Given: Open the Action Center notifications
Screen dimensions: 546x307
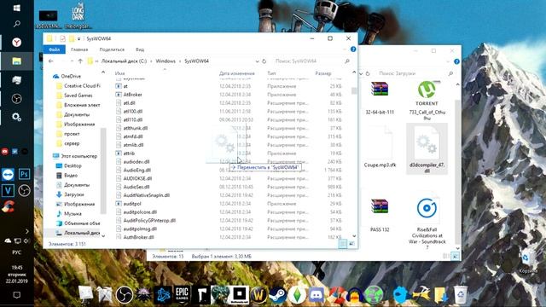Looking at the screenshot, I should [16, 295].
